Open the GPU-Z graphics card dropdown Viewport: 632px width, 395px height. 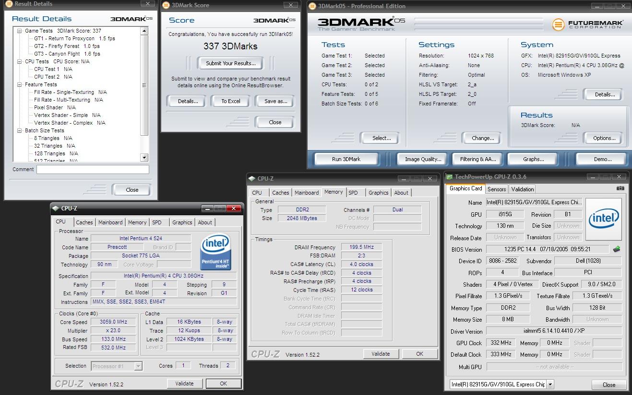550,384
